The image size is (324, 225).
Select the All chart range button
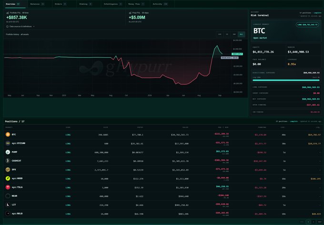242,34
